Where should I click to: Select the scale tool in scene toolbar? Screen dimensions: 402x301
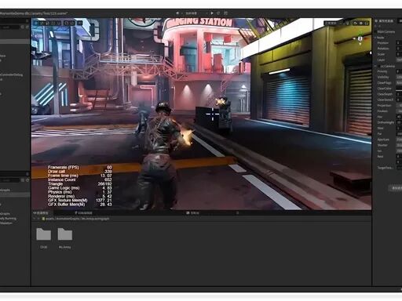tap(47, 23)
